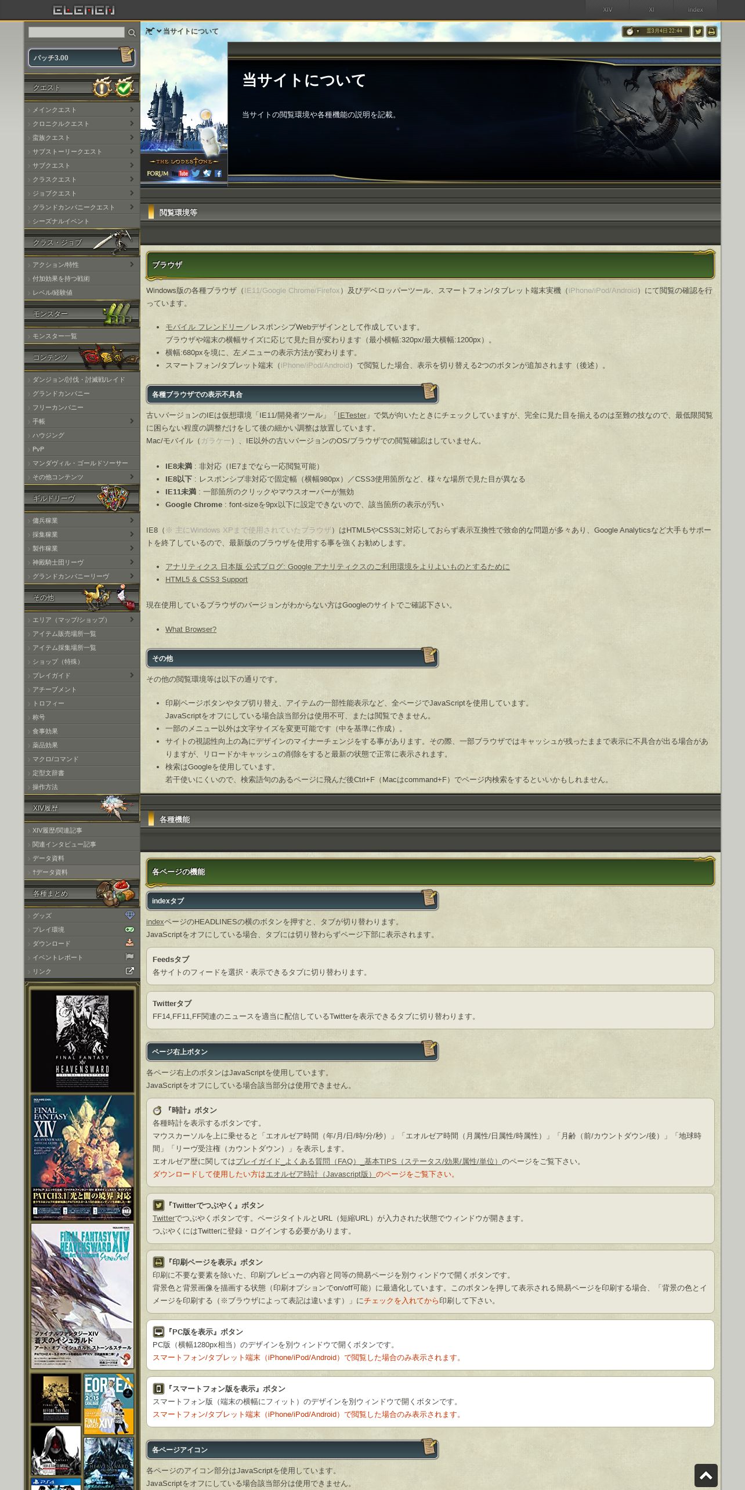This screenshot has height=1490, width=745.
Task: Click the breadcrumb home icon beside 当サイトについて
Action: (150, 31)
